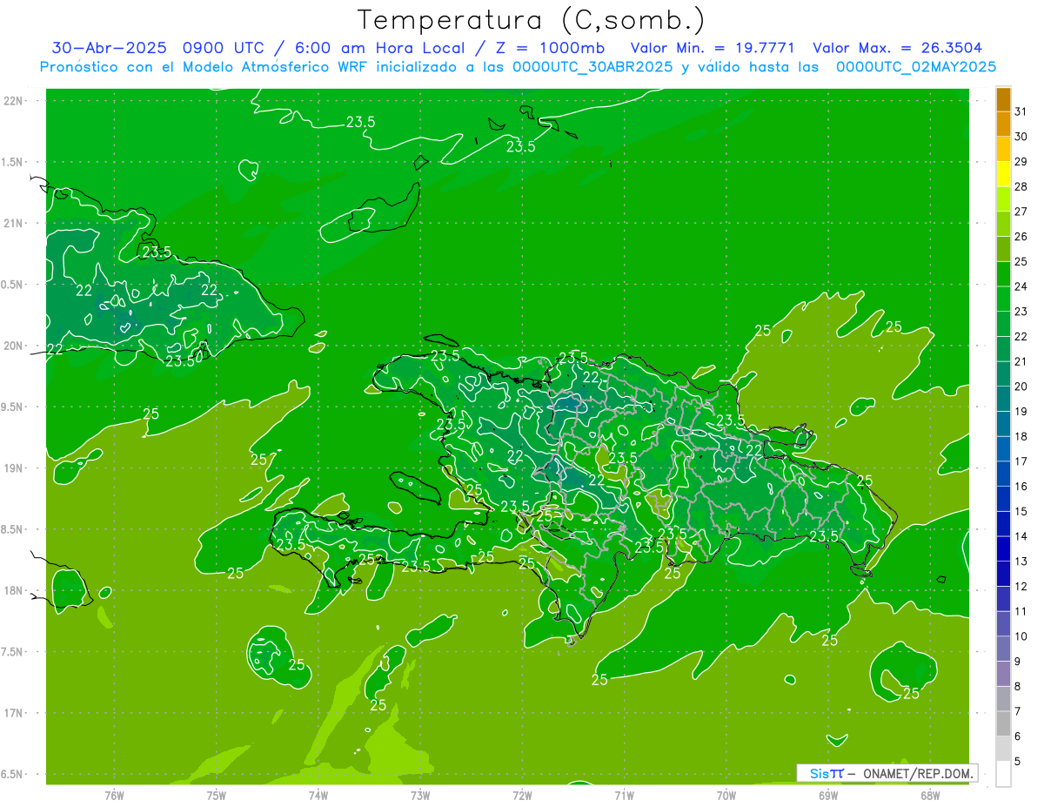Viewport: 1044px width, 807px height.
Task: Click the teal swatch between 19 and 20
Action: (1003, 399)
